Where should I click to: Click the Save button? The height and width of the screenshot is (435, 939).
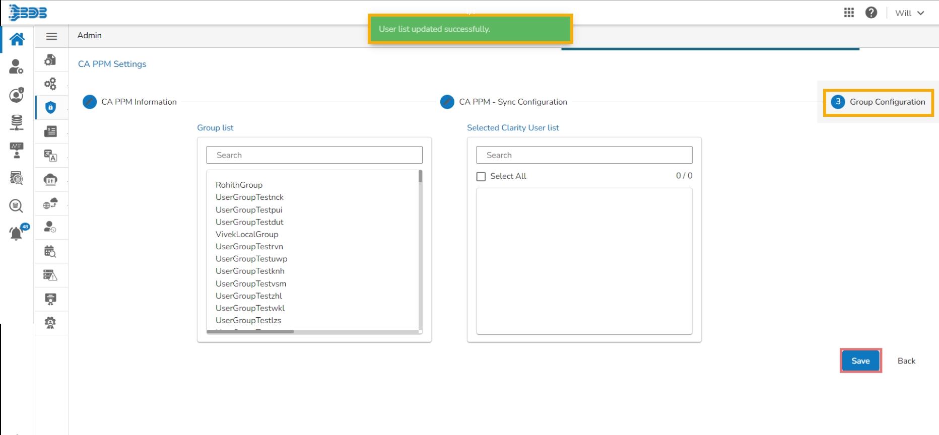point(860,361)
